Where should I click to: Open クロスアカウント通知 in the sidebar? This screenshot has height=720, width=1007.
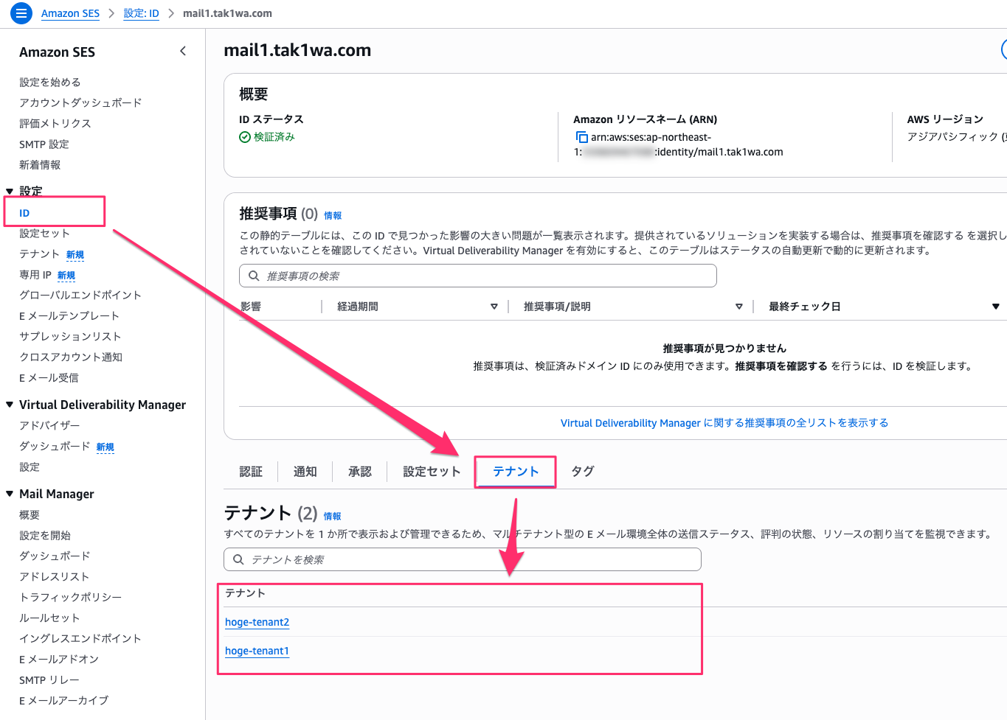(x=71, y=357)
